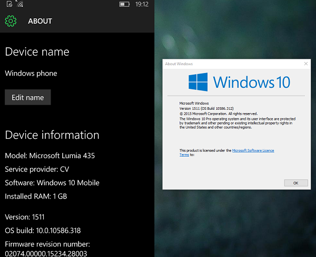Image resolution: width=316 pixels, height=257 pixels.
Task: Select the 2015 Microsoft Corporation copyright line
Action: click(219, 114)
